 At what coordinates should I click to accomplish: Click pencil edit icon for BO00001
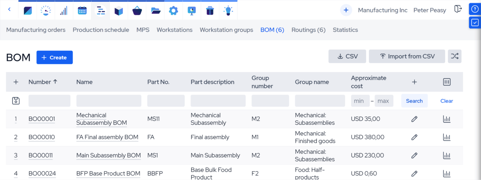(414, 119)
